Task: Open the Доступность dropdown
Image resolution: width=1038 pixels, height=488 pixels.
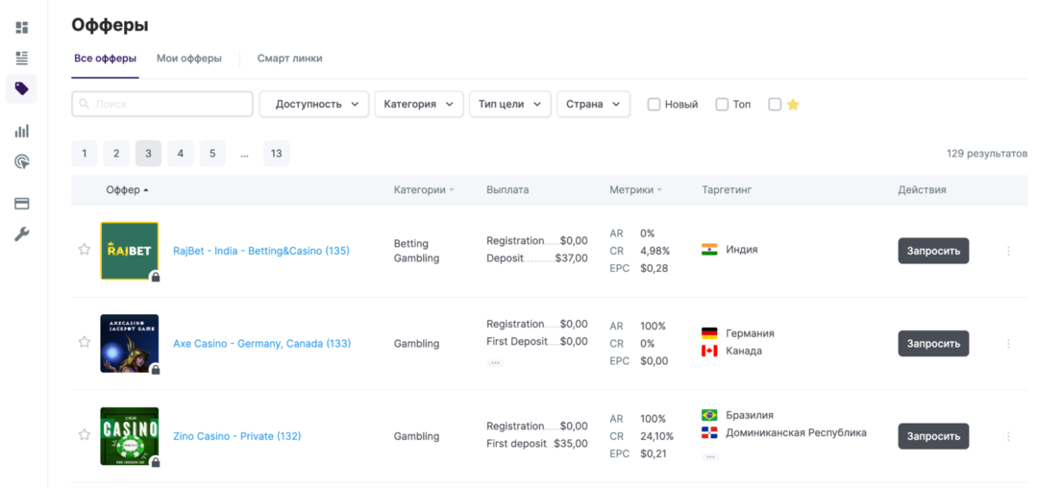Action: click(x=313, y=104)
